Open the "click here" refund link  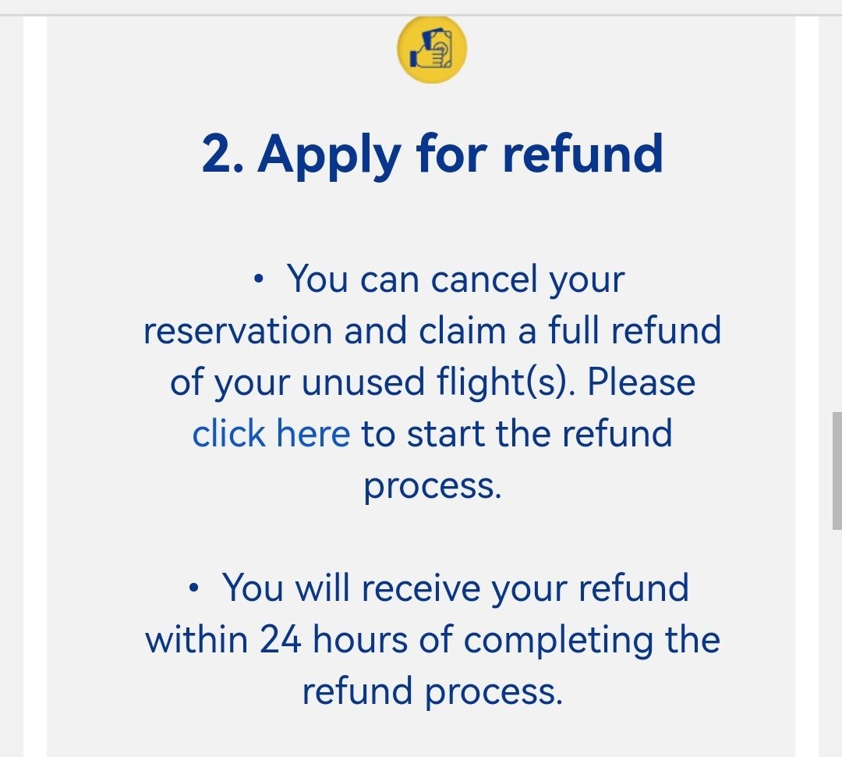[x=271, y=434]
